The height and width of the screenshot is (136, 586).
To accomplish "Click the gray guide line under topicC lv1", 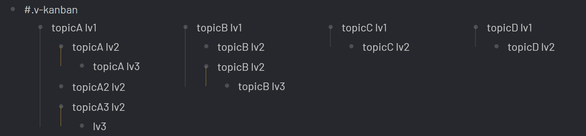I will 330,37.
